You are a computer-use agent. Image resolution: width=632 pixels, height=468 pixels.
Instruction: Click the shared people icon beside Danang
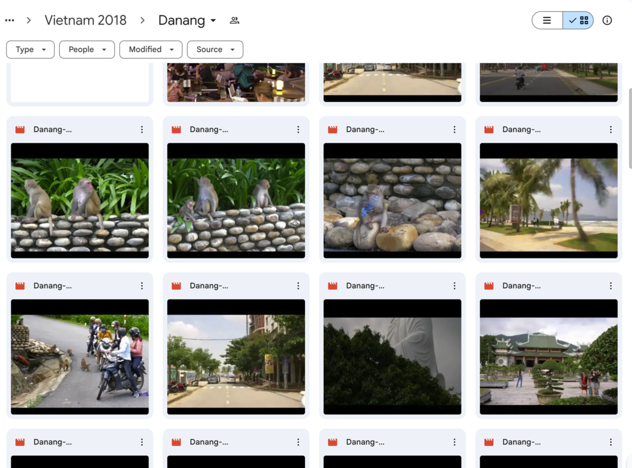point(235,20)
